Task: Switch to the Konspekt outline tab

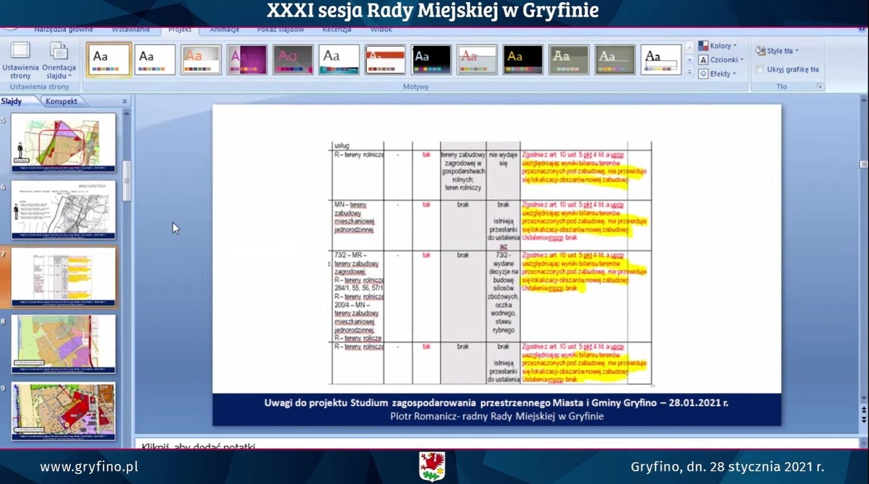Action: pos(61,101)
